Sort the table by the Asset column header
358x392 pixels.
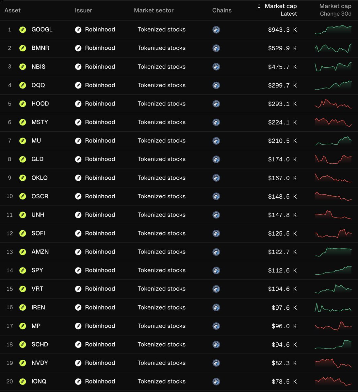pos(12,10)
